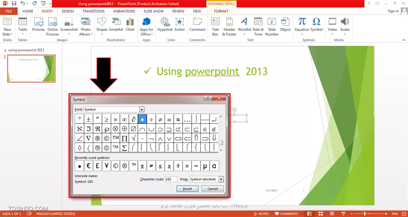
Task: Open the Drawing Tools FORMAT tab
Action: (x=221, y=11)
